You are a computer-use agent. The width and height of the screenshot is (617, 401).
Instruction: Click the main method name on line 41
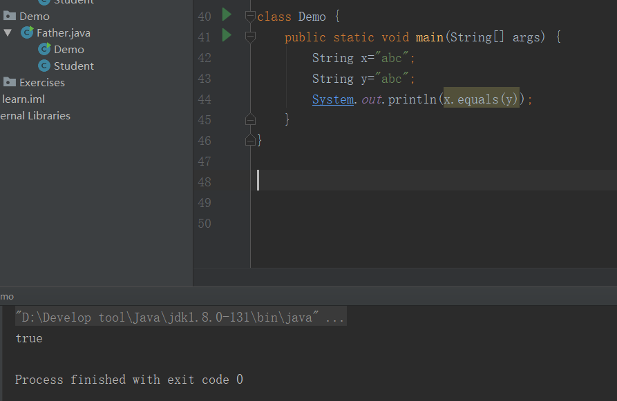(430, 37)
